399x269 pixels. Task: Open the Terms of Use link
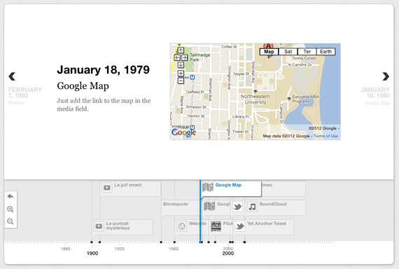(x=325, y=136)
